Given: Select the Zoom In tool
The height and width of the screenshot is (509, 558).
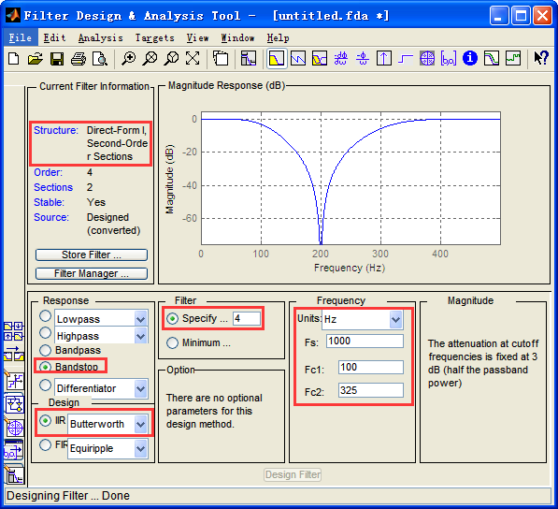Looking at the screenshot, I should click(x=128, y=58).
